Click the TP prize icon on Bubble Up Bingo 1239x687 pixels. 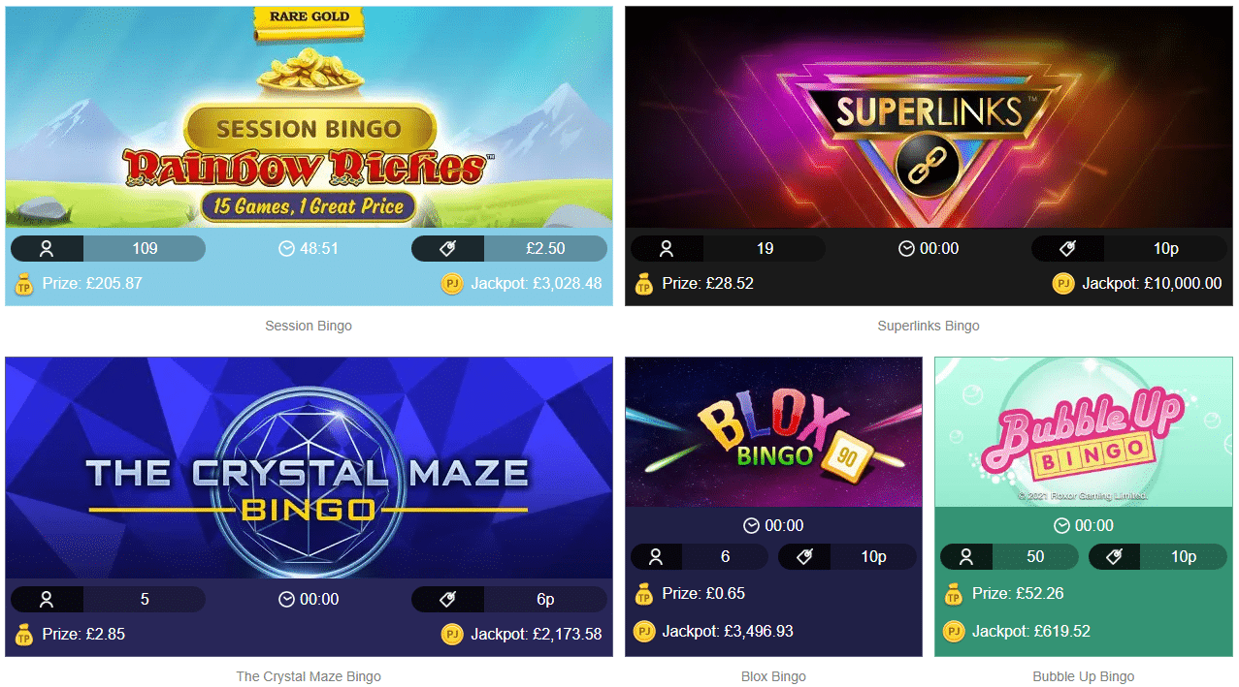click(954, 594)
